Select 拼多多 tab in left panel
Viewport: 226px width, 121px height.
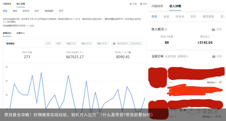click(x=26, y=11)
